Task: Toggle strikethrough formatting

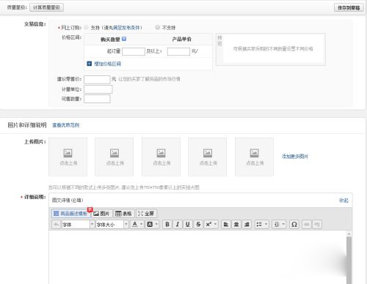Action: tap(198, 225)
